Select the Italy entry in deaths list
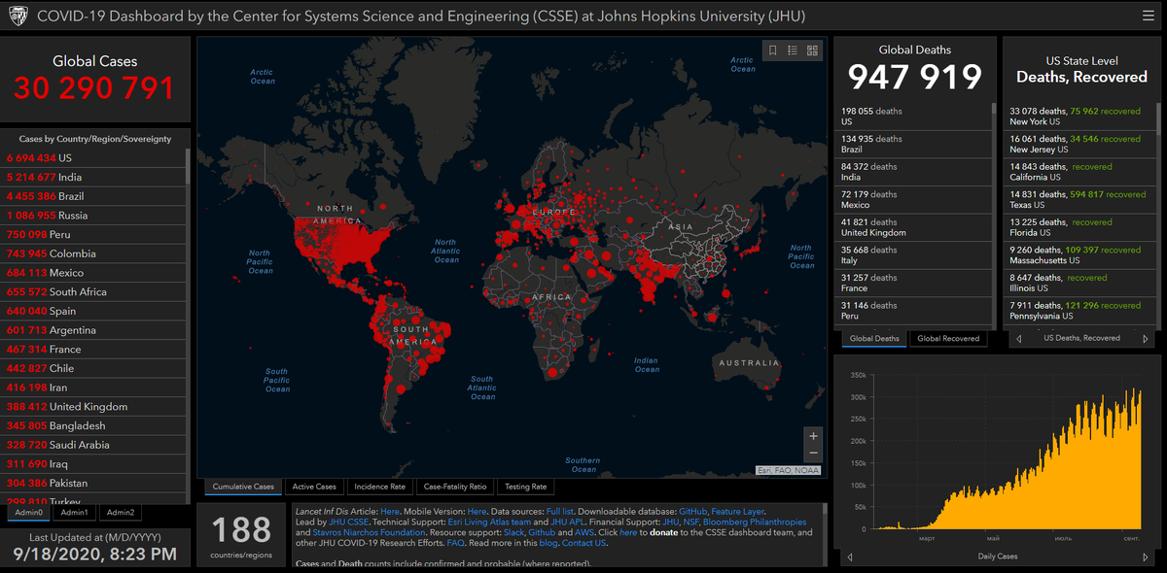1167x573 pixels. 913,255
